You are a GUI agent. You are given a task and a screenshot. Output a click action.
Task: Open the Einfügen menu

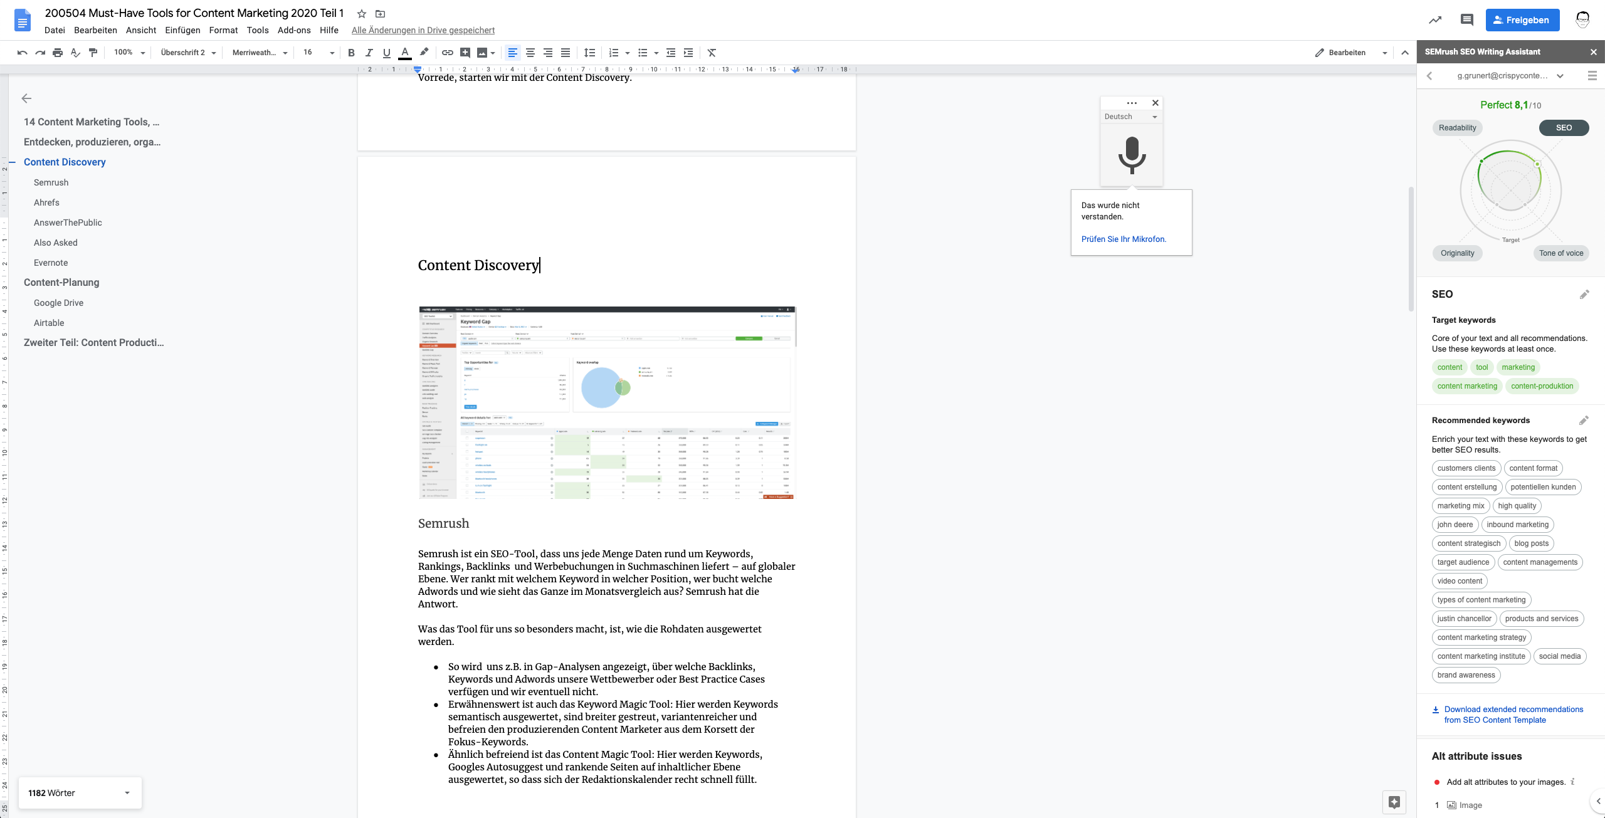[182, 30]
